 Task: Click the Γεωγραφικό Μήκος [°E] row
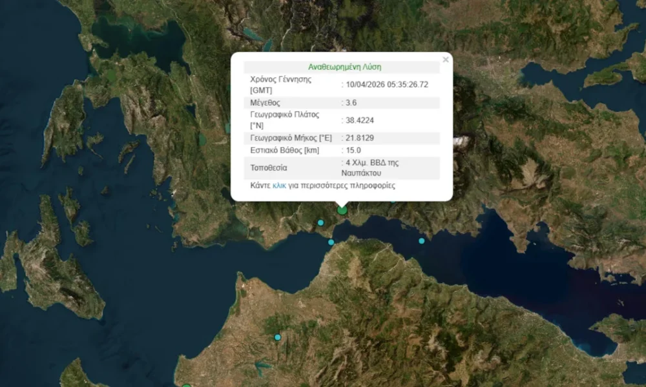[291, 137]
